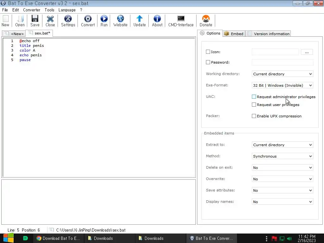Screen dimensions: 324x243
Task: Show hidden tray icons menu
Action: 266,239
